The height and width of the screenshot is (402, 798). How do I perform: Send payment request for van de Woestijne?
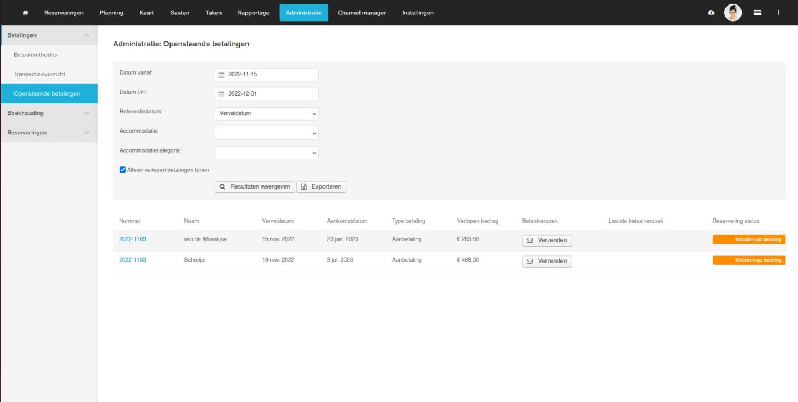[x=547, y=241]
